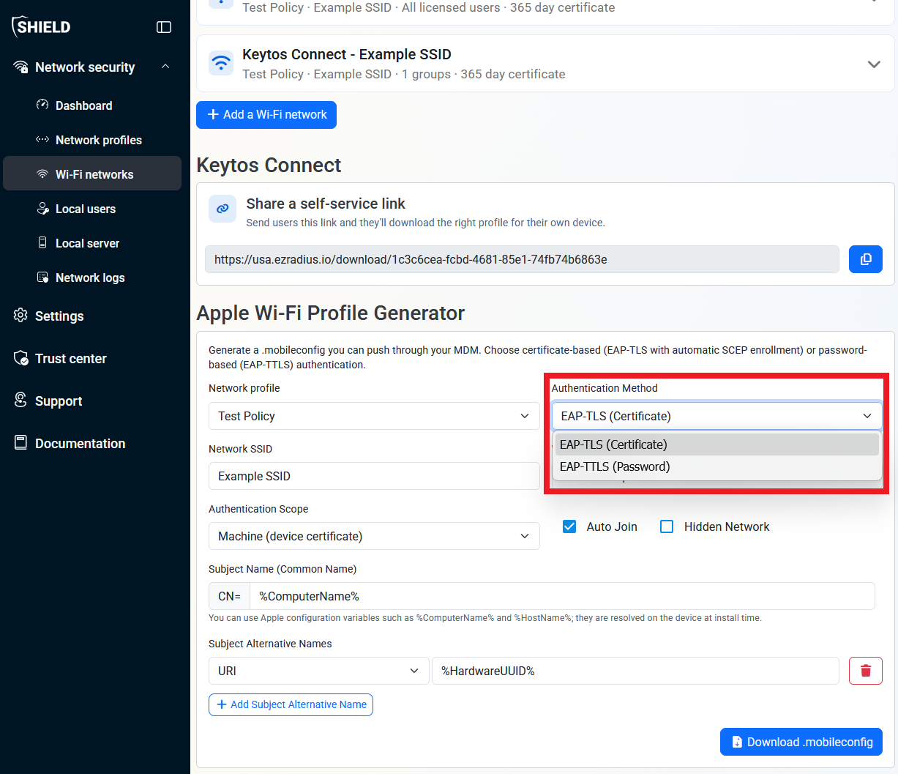Open the URI SAN type dropdown
898x774 pixels.
[x=318, y=671]
